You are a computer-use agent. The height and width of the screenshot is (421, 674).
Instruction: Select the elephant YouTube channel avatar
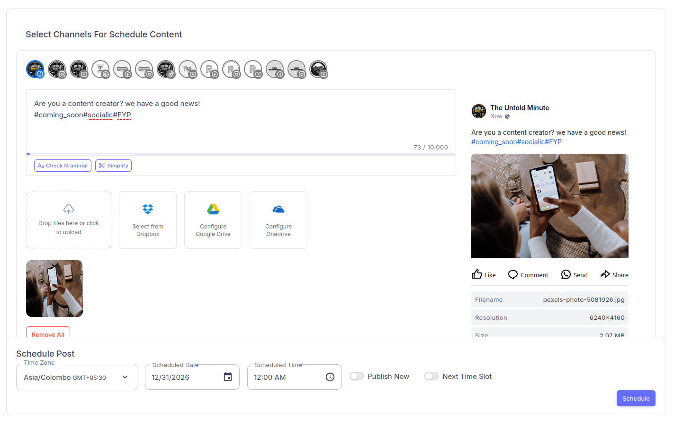[x=318, y=69]
